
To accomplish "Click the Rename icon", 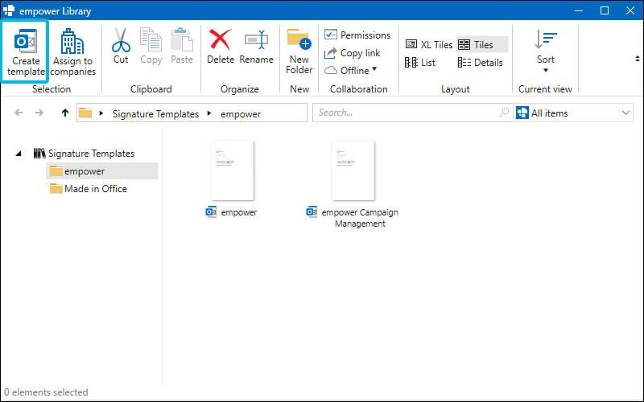I will pyautogui.click(x=256, y=39).
